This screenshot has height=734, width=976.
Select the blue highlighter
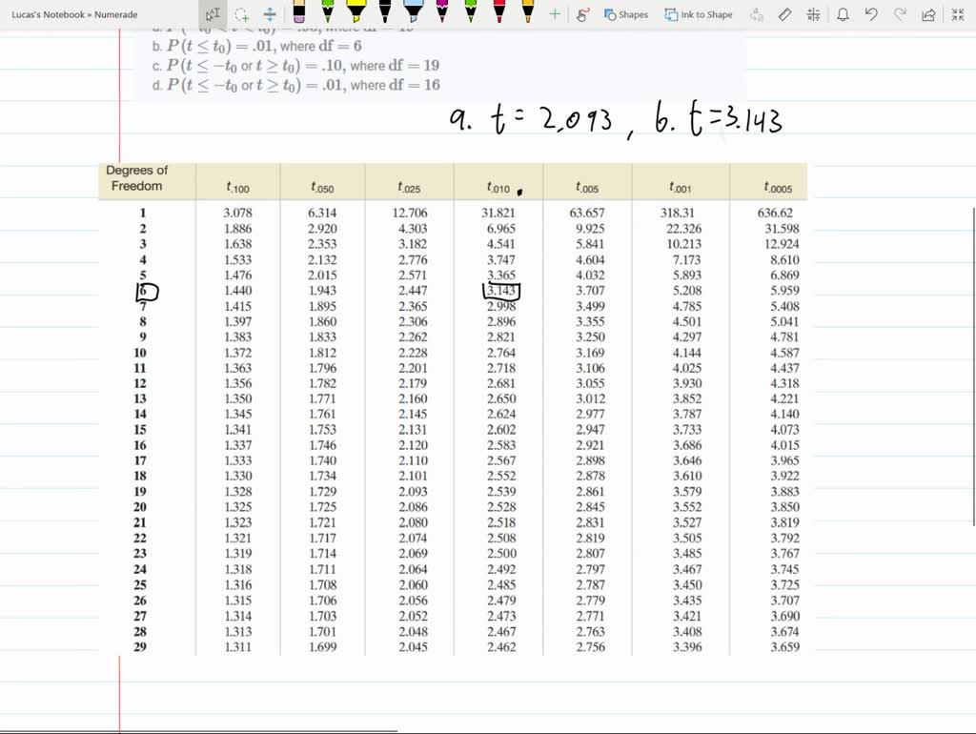[415, 12]
